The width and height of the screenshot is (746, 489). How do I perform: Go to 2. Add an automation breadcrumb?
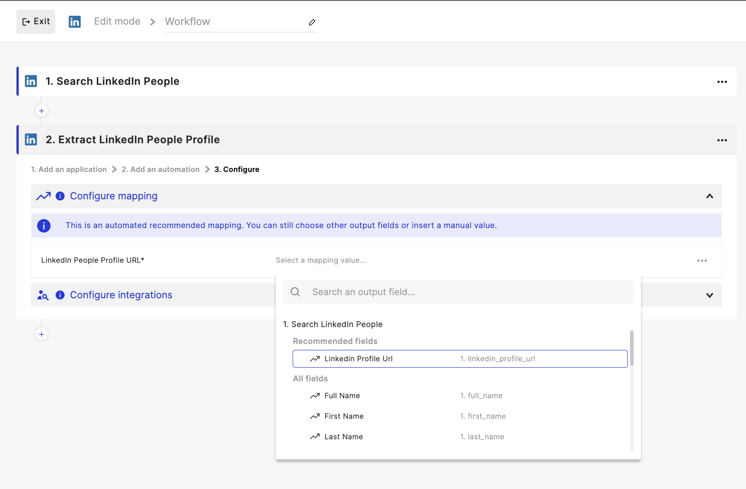(160, 169)
